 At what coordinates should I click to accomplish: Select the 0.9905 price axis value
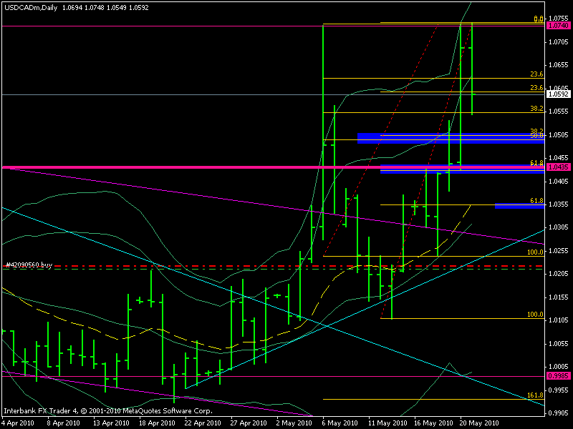tap(557, 413)
